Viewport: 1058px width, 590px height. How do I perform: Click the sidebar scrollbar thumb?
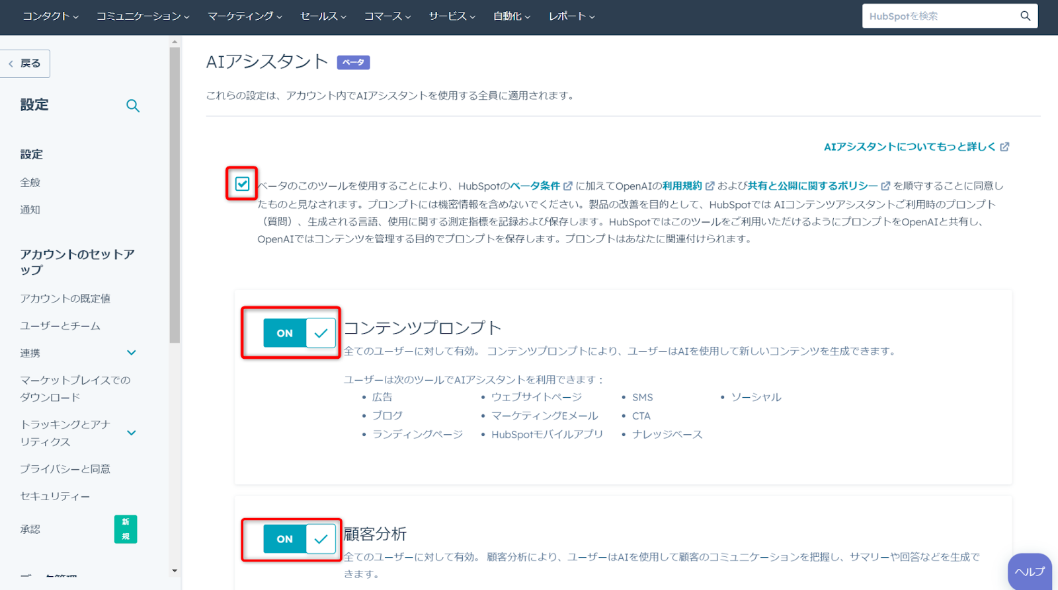pyautogui.click(x=175, y=195)
